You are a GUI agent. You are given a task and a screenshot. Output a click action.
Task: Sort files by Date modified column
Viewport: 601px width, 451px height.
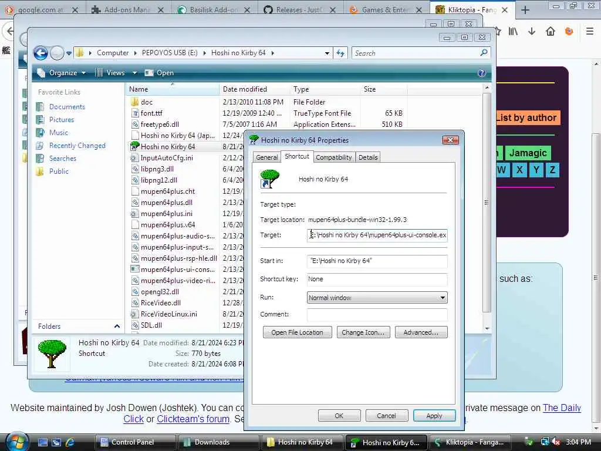255,89
